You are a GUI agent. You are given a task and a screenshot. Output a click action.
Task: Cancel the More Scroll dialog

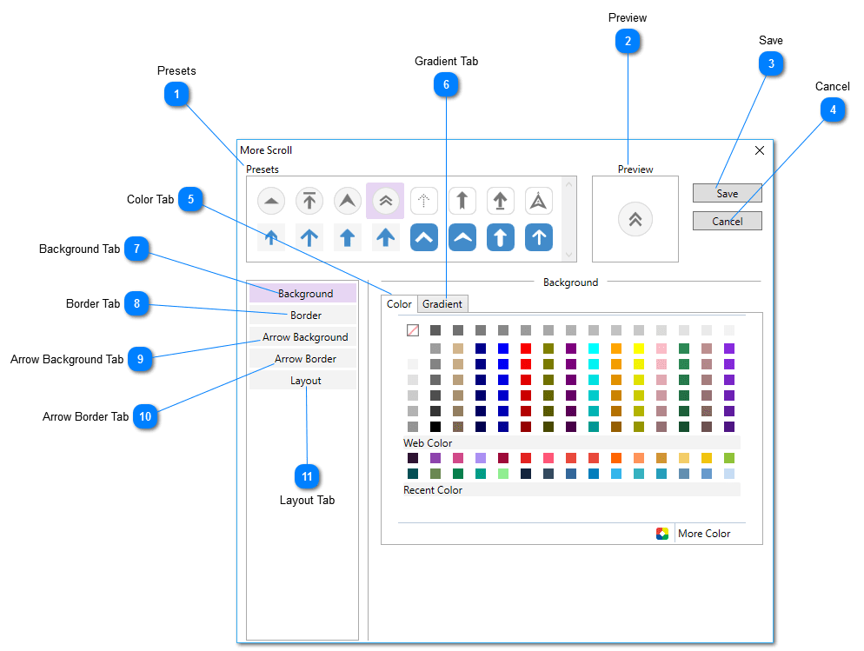[x=727, y=220]
